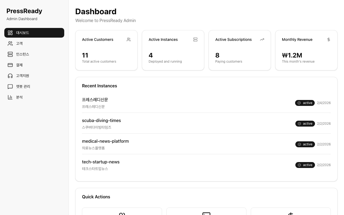Open the tech-startup-news instance
The width and height of the screenshot is (344, 215).
[101, 162]
